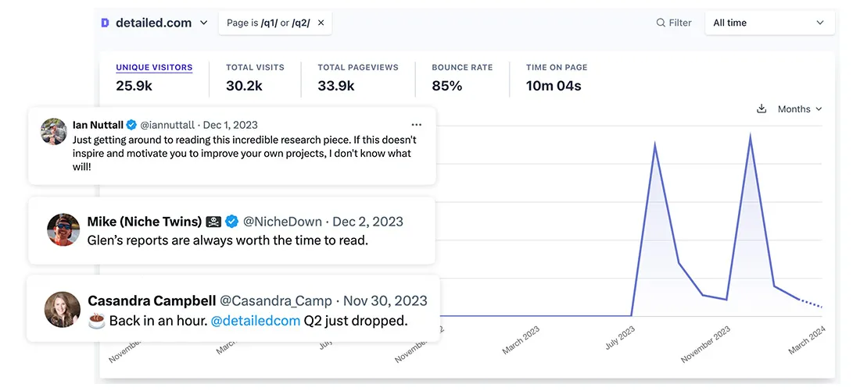Open the All time date range dropdown
The image size is (860, 391).
[x=769, y=23]
